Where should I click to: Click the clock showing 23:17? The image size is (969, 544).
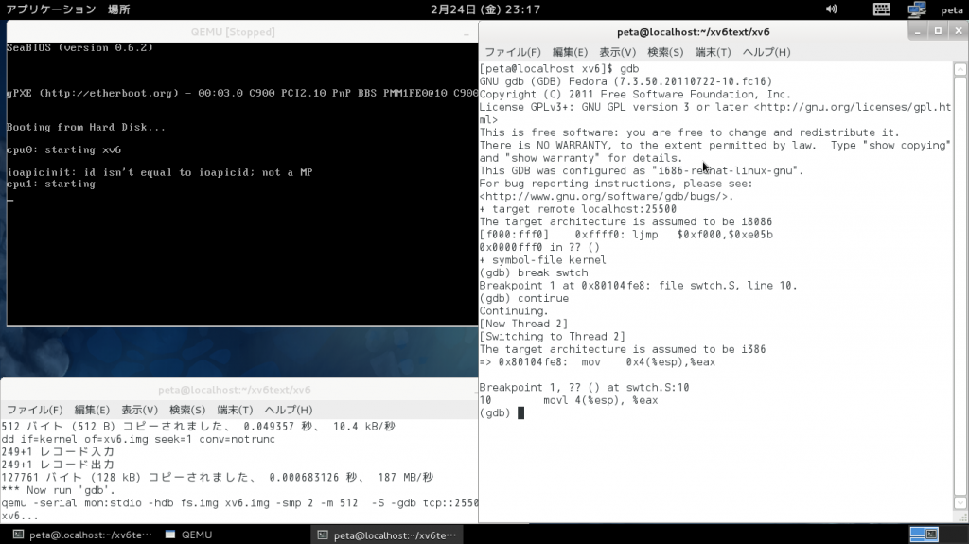(484, 9)
